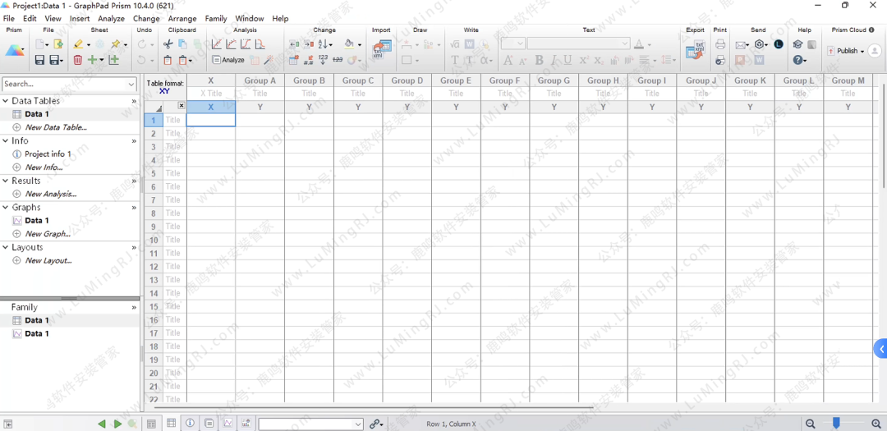The width and height of the screenshot is (887, 431).
Task: Open the Publish dropdown
Action: [847, 51]
